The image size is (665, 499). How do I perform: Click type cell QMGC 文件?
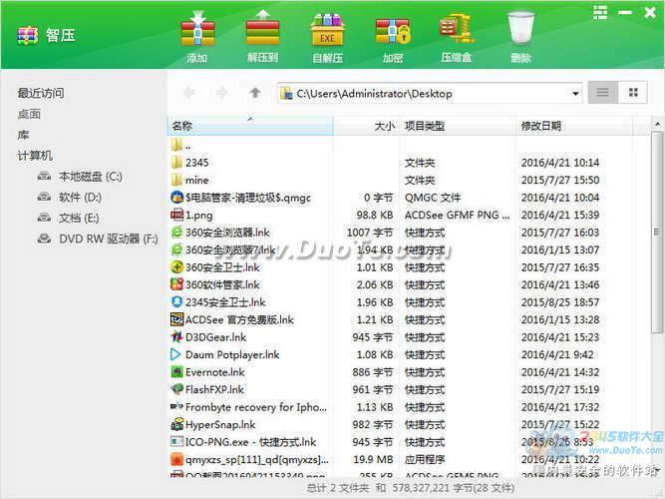click(x=433, y=198)
